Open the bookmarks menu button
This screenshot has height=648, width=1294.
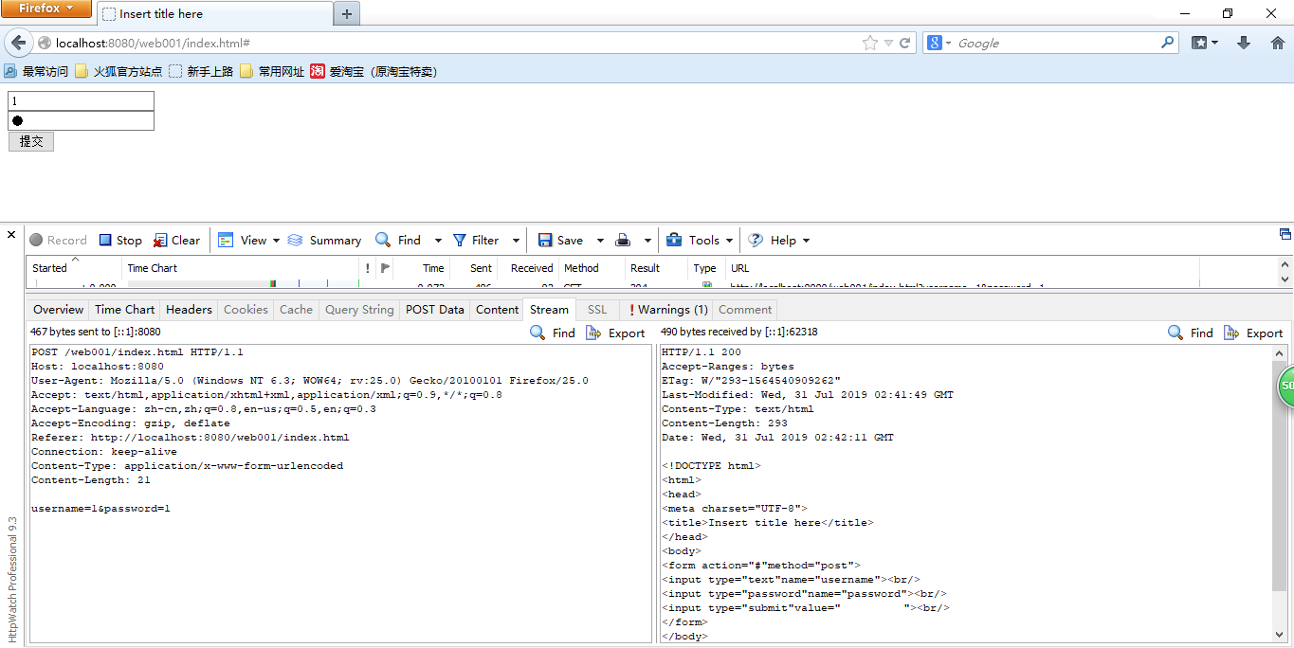pos(1205,43)
